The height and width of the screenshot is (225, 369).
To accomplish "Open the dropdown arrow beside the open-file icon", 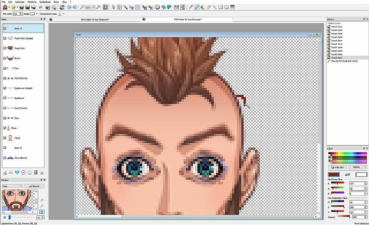I will [17, 7].
